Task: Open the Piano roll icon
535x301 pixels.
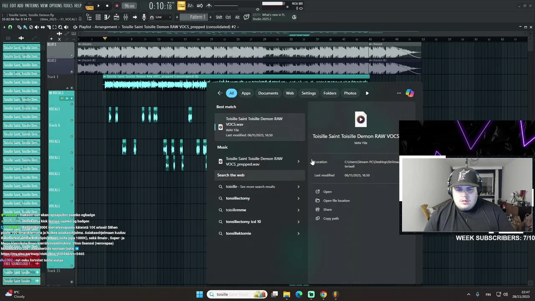Action: point(107,17)
